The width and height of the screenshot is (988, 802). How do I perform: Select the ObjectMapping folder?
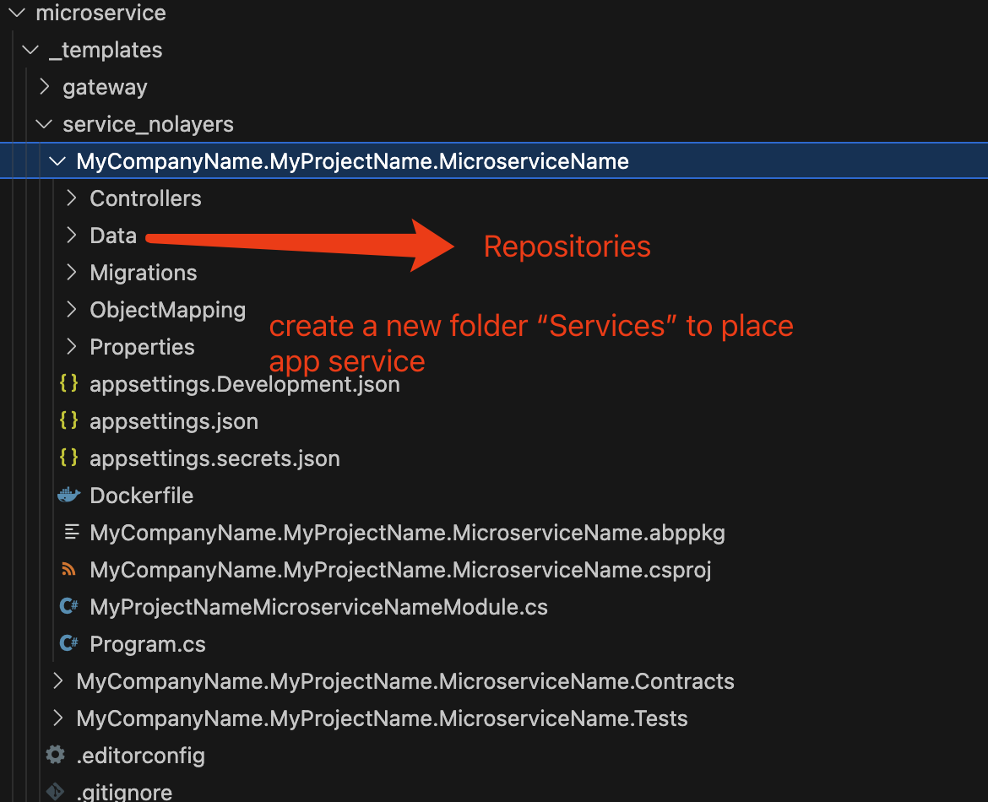(167, 310)
